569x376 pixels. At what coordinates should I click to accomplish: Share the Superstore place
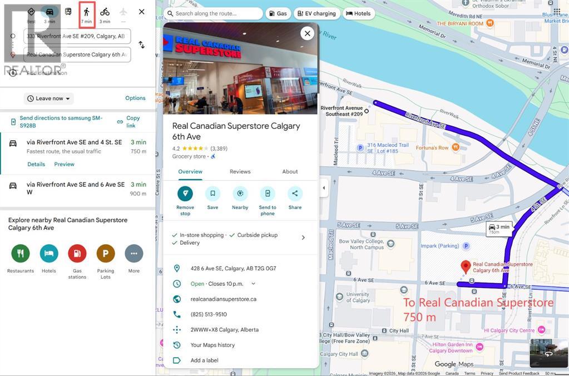(295, 194)
